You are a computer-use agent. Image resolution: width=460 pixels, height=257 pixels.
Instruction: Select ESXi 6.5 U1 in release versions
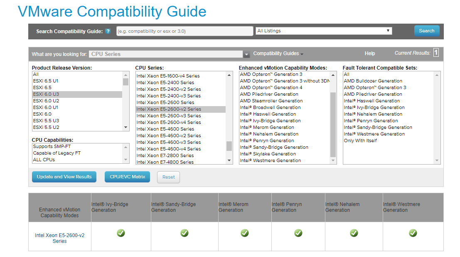pos(46,81)
